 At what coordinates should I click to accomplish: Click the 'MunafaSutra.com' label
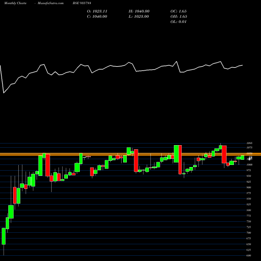click(x=51, y=3)
